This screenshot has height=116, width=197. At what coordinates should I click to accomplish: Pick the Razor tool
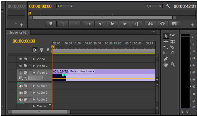172,47
